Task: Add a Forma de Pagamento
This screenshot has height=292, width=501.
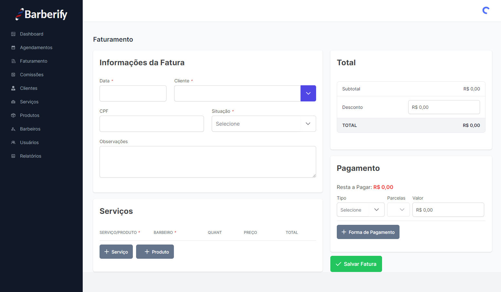Action: point(368,232)
